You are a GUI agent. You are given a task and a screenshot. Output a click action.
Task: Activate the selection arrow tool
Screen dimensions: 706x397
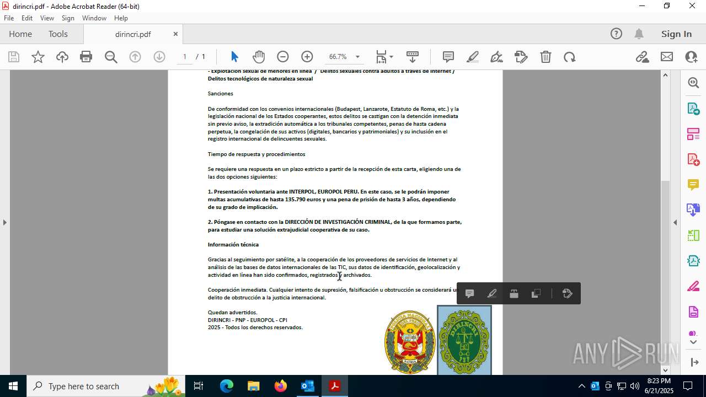[x=234, y=57]
